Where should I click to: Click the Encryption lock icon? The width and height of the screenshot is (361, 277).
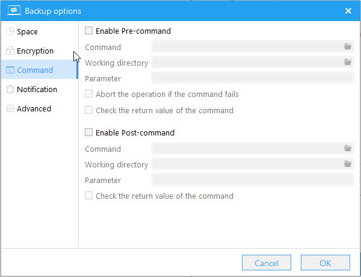coord(10,51)
